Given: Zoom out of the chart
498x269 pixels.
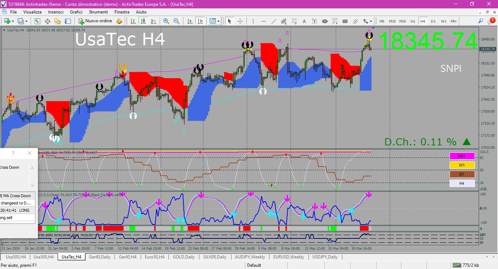Looking at the screenshot, I should click(x=176, y=21).
